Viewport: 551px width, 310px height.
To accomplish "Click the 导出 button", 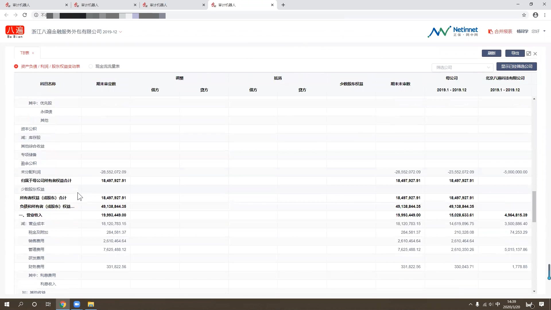I will tap(515, 53).
